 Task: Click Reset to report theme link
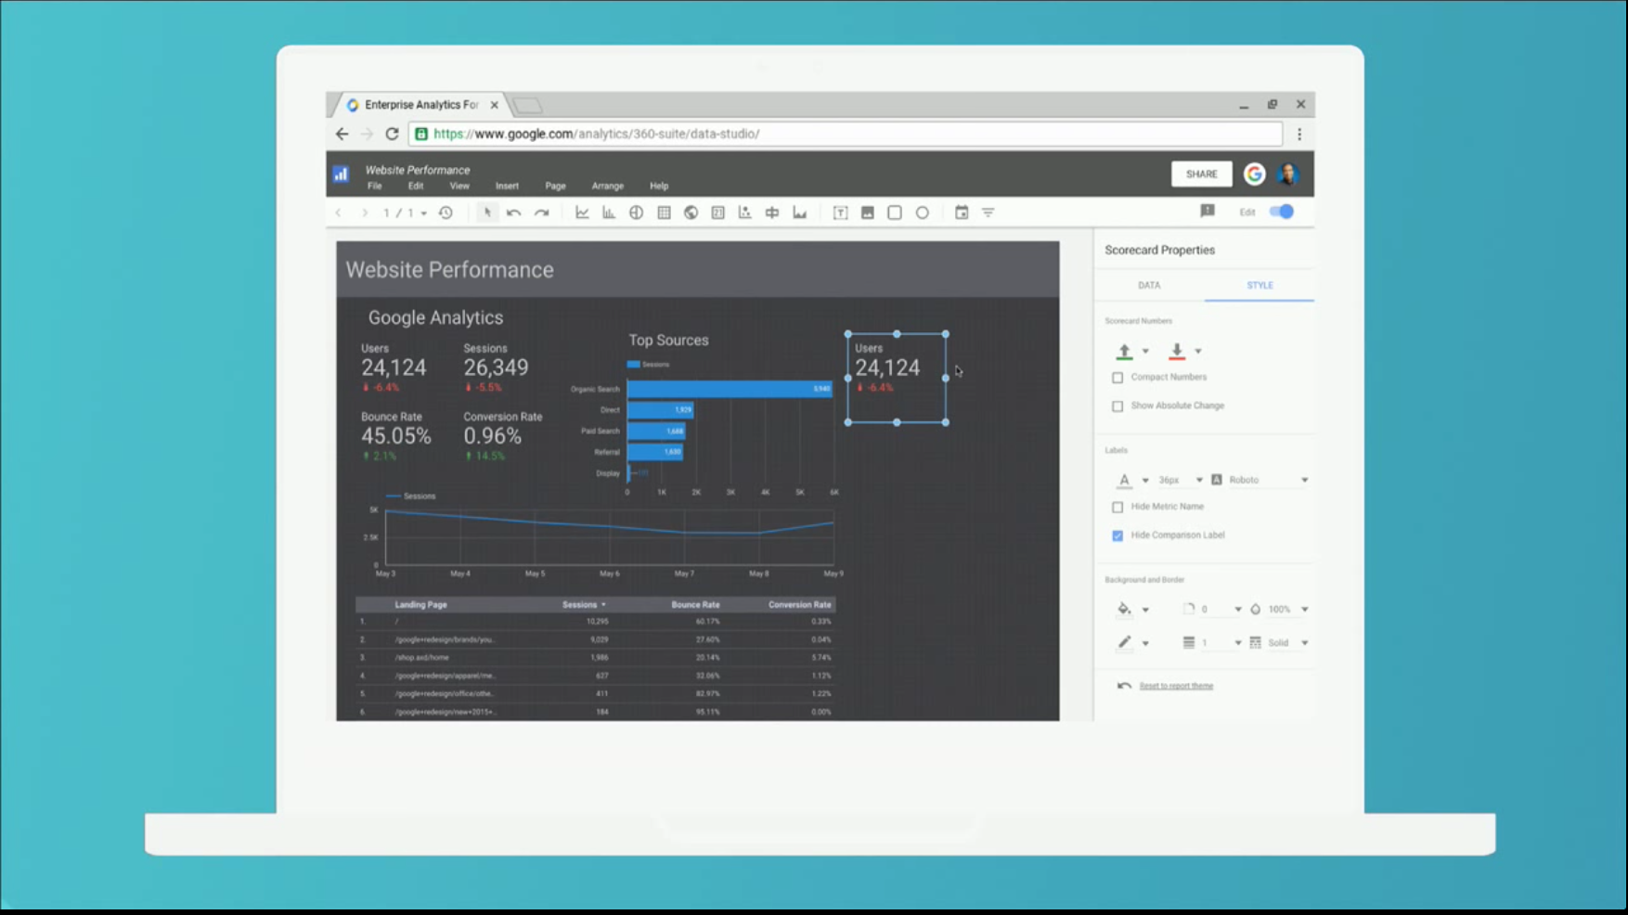[1176, 686]
